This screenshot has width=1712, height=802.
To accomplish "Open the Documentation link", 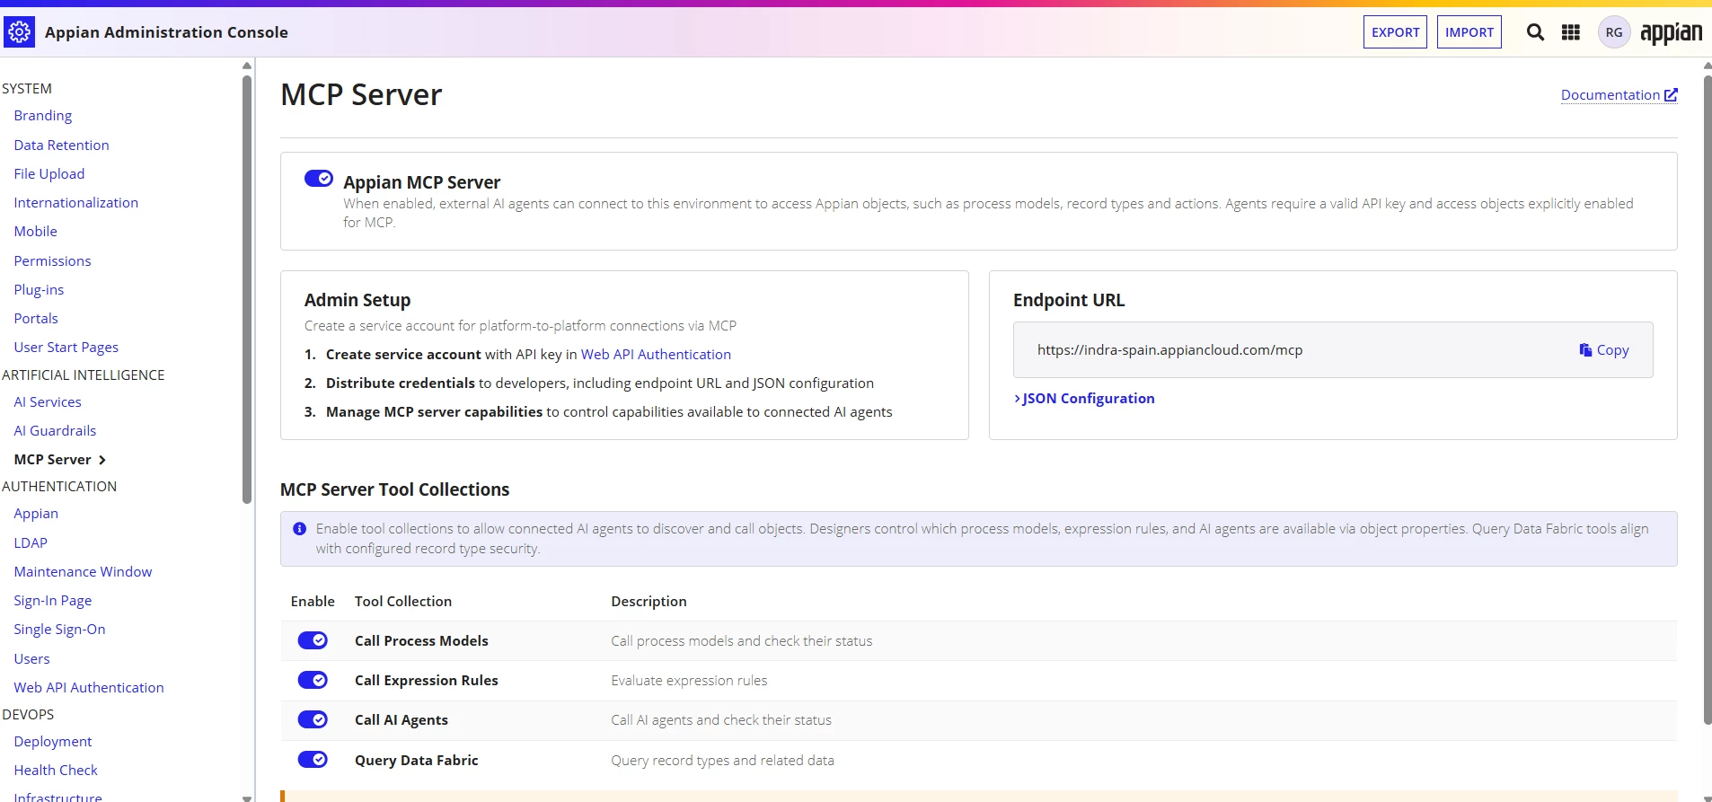I will click(1619, 95).
